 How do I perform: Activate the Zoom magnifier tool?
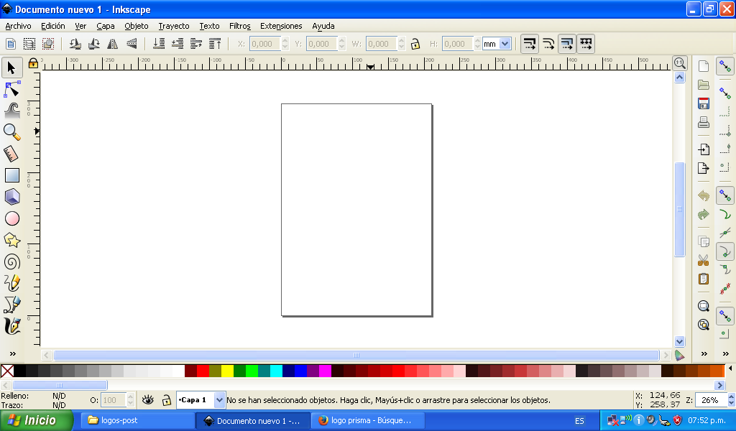pos(11,132)
